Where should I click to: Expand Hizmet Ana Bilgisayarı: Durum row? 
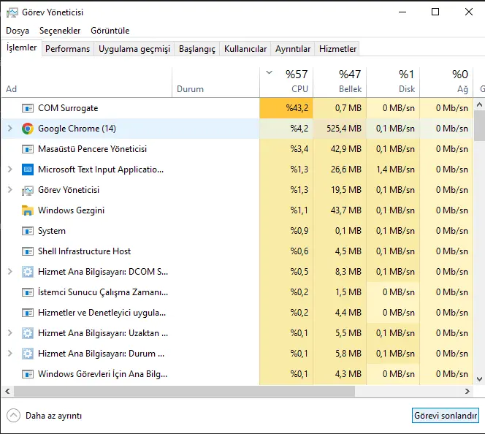[x=10, y=353]
